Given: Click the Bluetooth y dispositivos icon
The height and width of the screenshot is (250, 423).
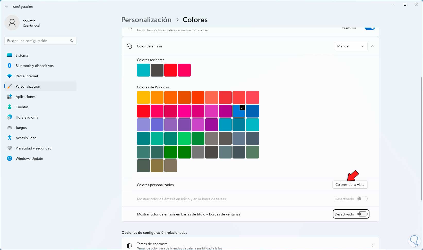Looking at the screenshot, I should tap(10, 66).
